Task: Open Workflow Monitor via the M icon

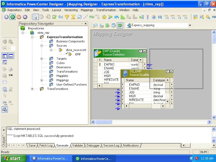Action: pos(25,17)
